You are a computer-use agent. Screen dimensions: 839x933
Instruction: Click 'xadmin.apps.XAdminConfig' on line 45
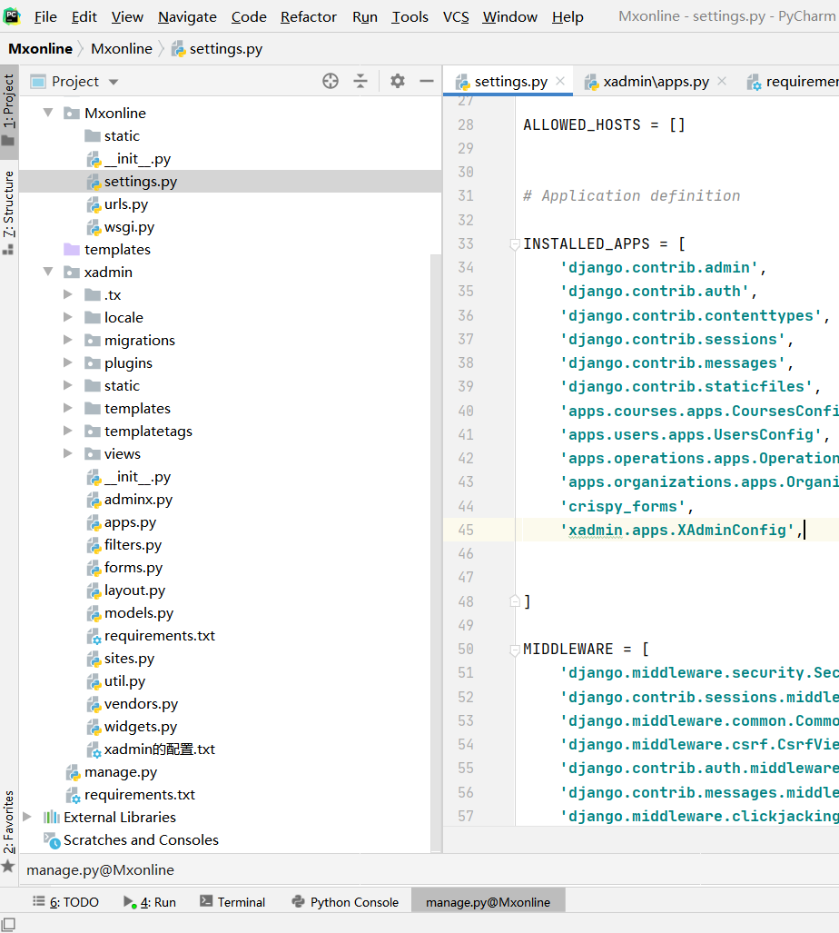678,531
